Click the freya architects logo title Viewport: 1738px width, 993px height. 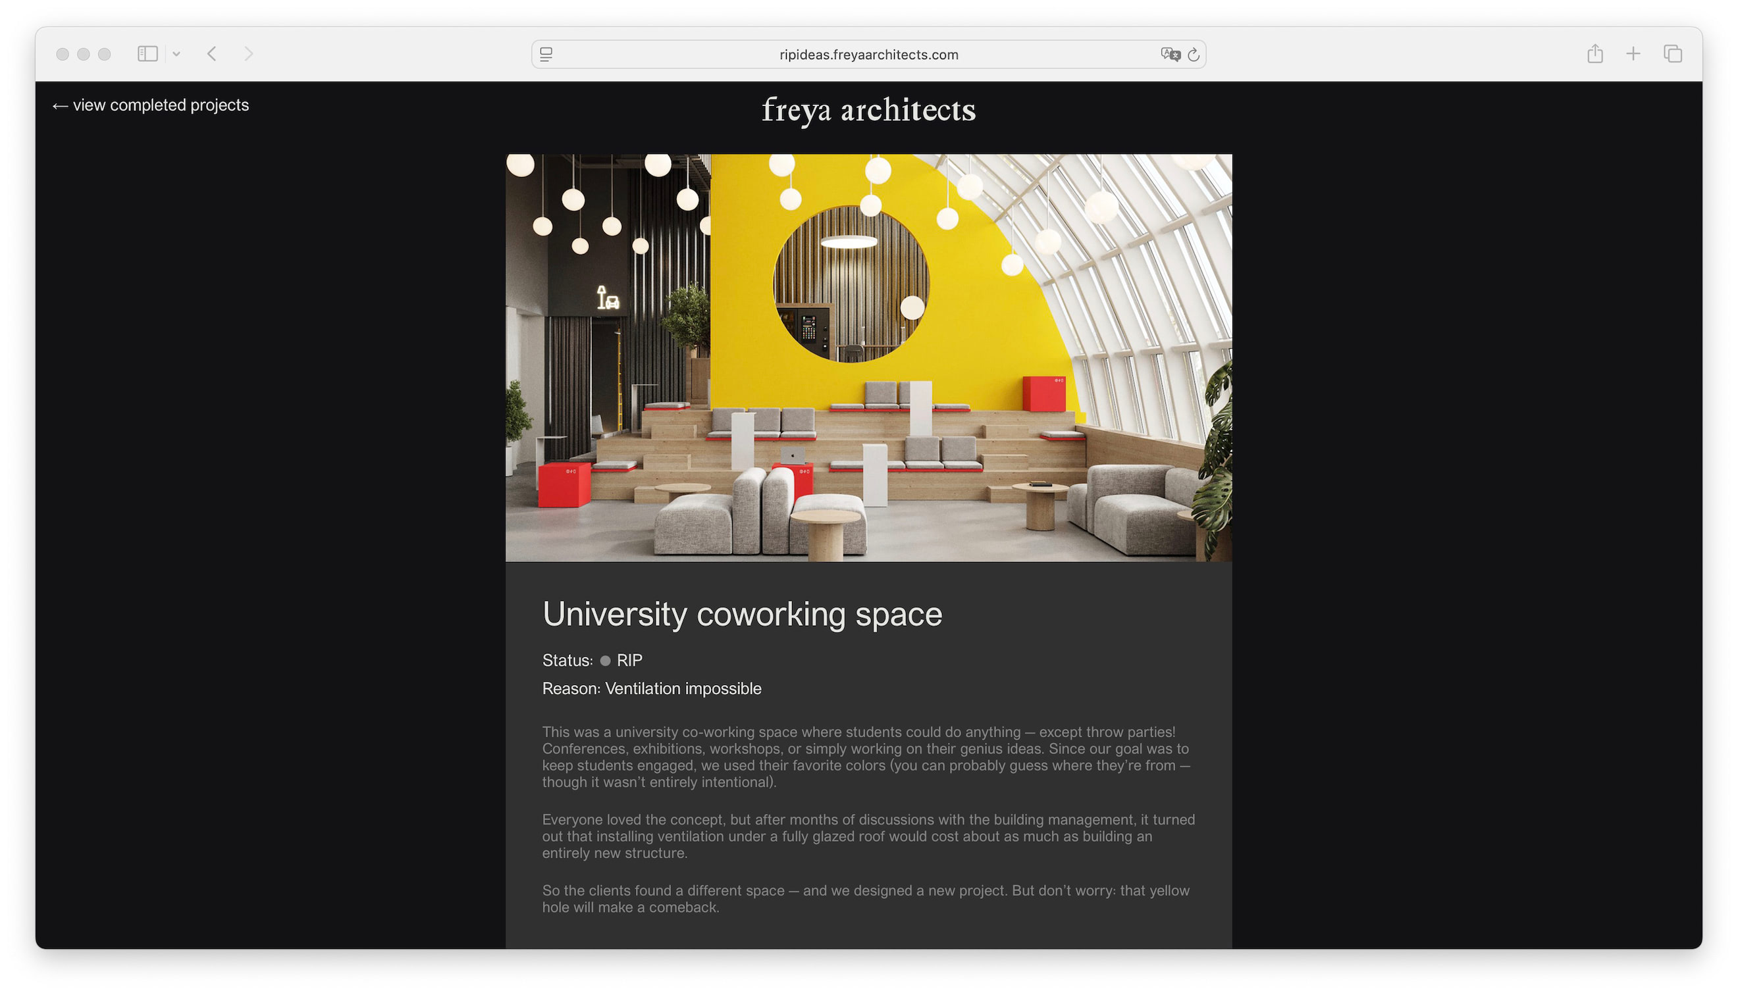point(868,110)
